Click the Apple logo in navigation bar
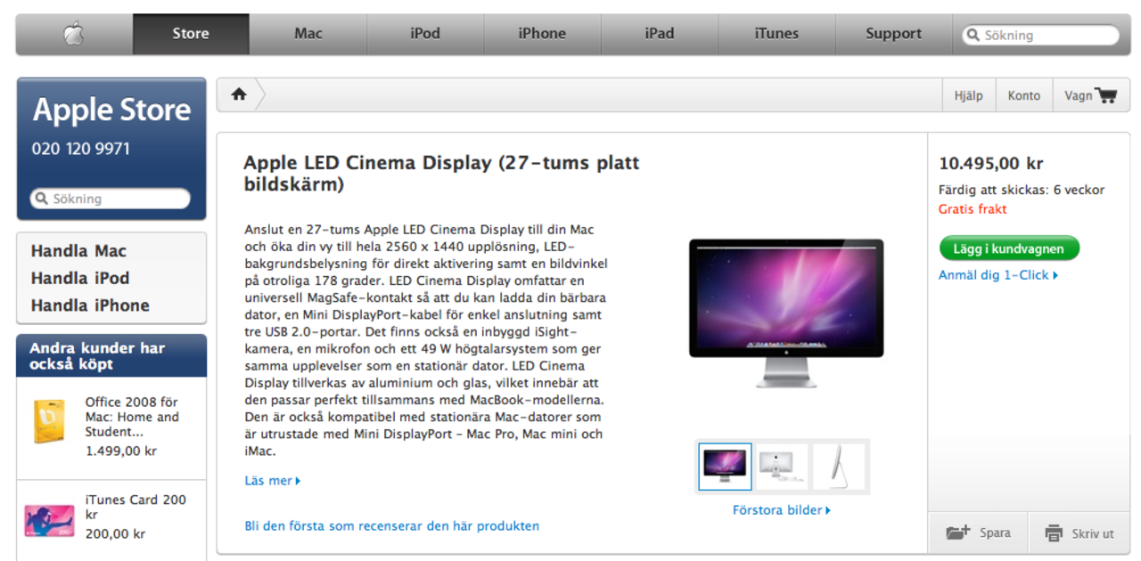 tap(74, 34)
